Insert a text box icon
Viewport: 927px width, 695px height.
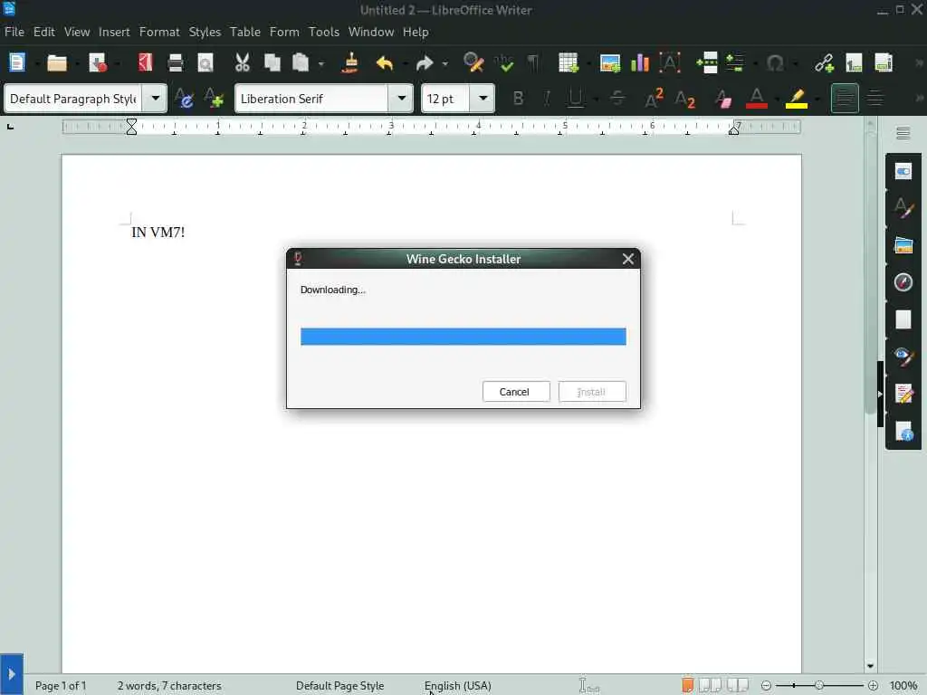tap(670, 62)
